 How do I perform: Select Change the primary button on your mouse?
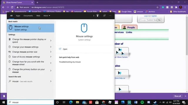(x=28, y=71)
